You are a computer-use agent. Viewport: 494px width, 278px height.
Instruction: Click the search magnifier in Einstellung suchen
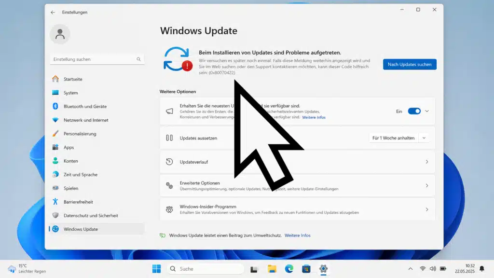click(x=138, y=59)
